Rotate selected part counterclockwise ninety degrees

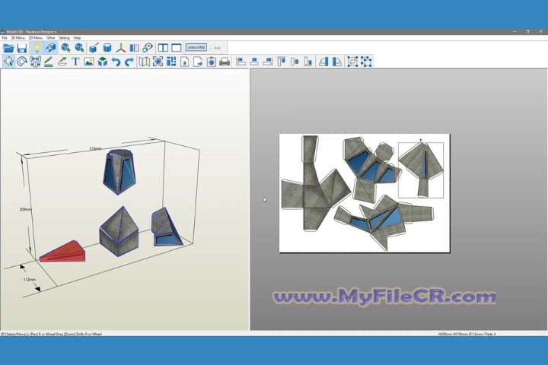pyautogui.click(x=323, y=62)
